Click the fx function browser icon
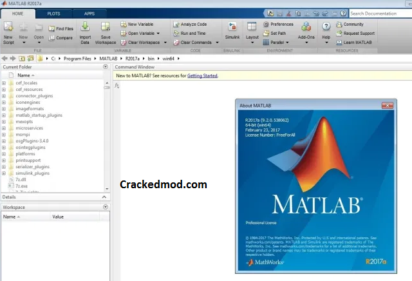Screen dimensions: 412x281 [x=117, y=85]
